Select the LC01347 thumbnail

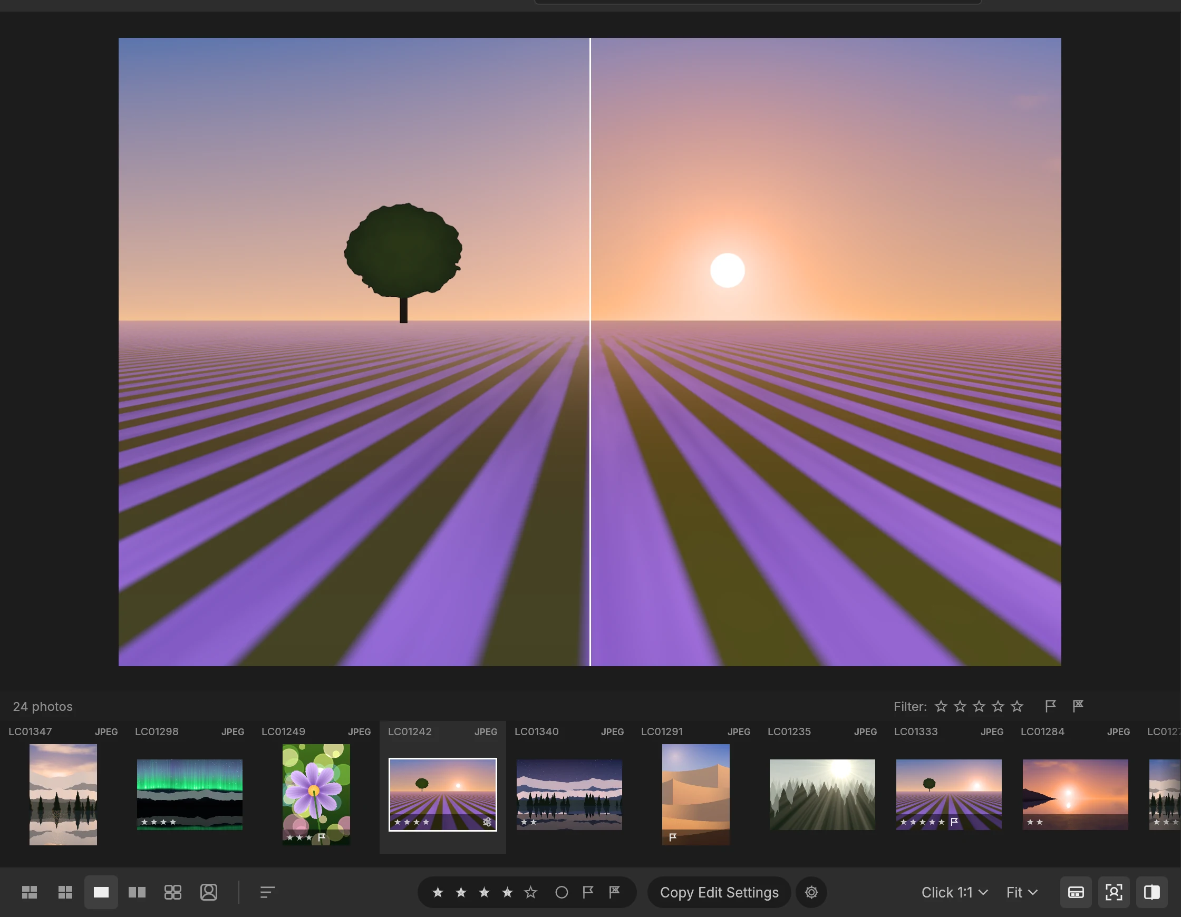63,794
